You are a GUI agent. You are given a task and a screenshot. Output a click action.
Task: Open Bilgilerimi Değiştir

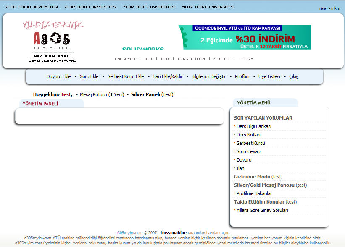coord(208,76)
